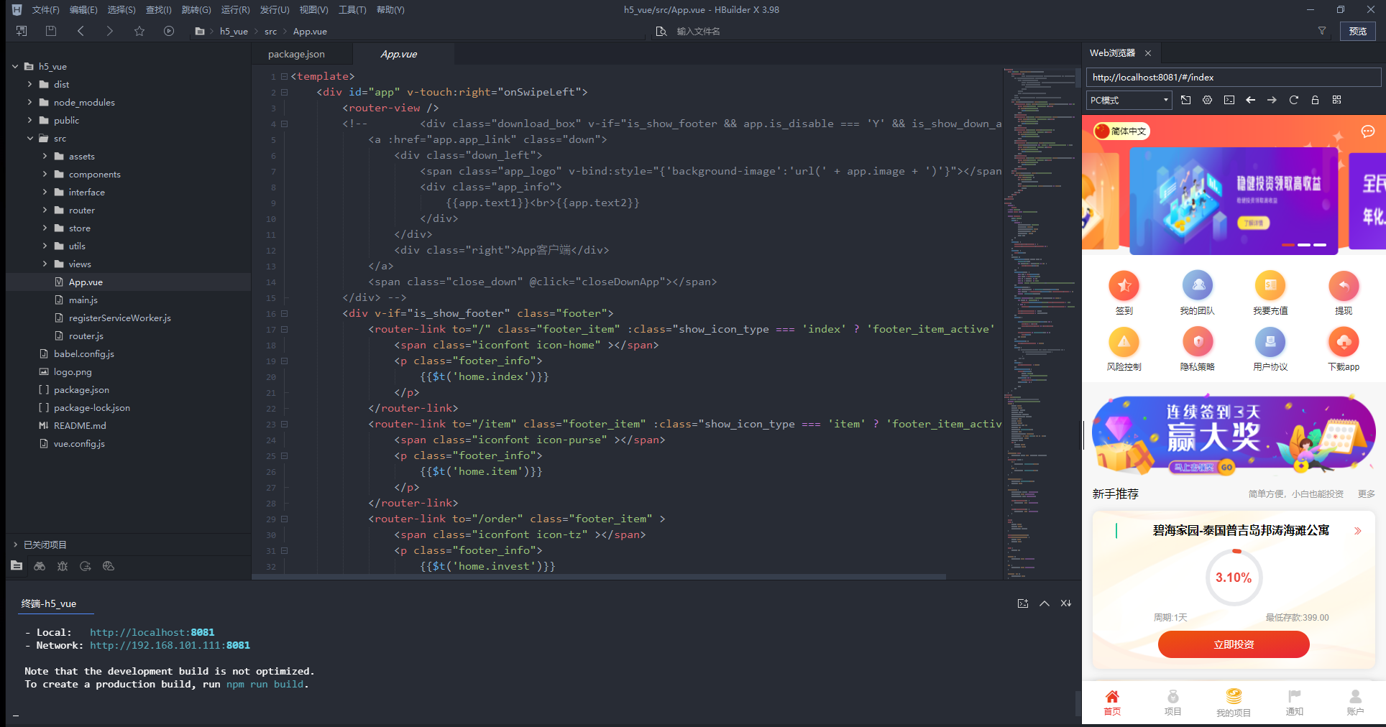The height and width of the screenshot is (727, 1386).
Task: Collapse the h5_vue project tree
Action: pyautogui.click(x=15, y=66)
